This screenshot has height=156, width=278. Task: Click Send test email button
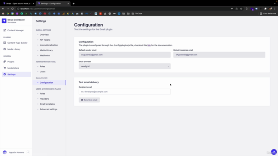coord(89,100)
